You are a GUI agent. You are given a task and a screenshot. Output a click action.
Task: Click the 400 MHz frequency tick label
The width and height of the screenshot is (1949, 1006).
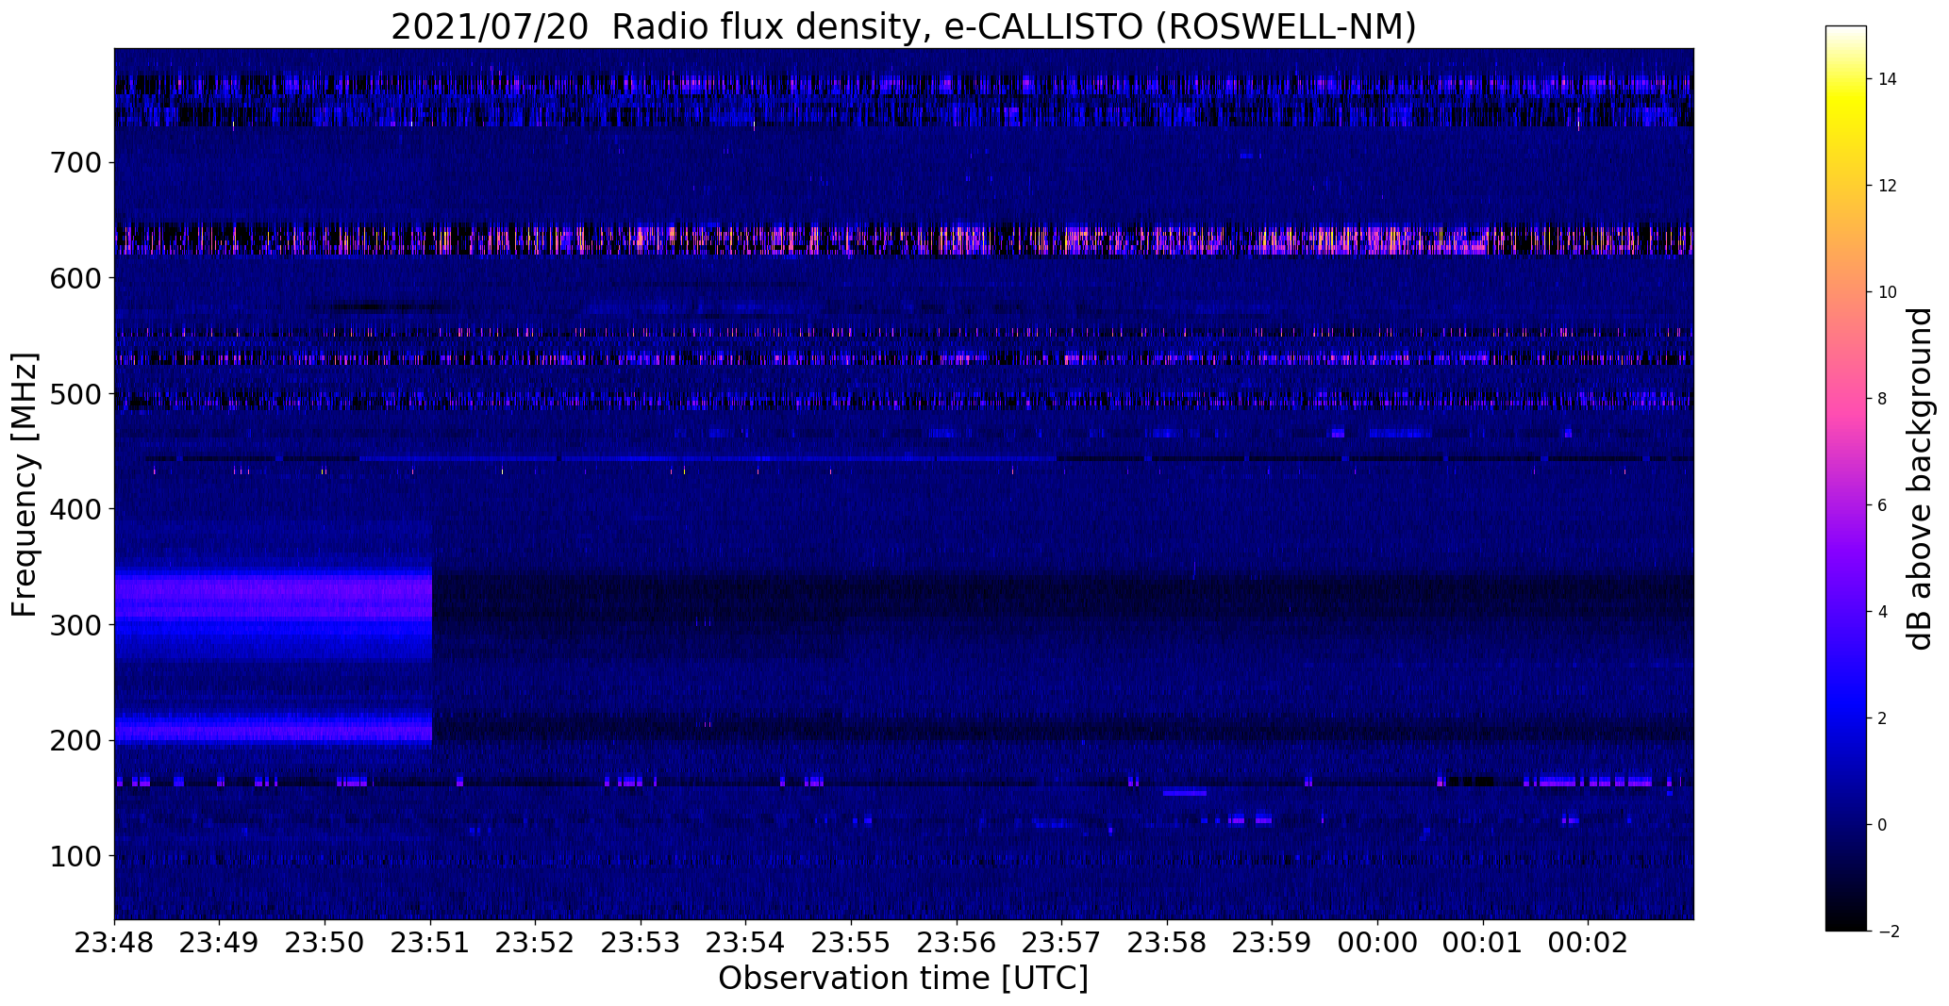74,509
